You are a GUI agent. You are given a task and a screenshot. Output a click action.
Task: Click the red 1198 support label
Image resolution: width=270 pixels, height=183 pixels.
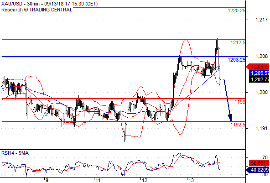(x=240, y=102)
